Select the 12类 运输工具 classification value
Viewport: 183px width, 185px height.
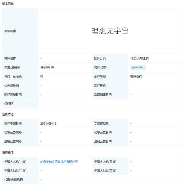pyautogui.click(x=140, y=58)
